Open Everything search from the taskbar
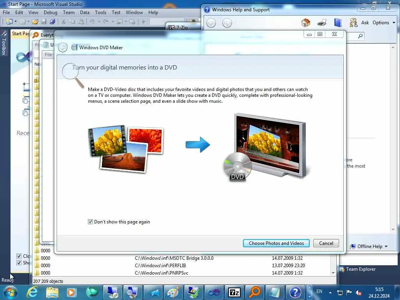The height and width of the screenshot is (300, 400). coord(255,292)
